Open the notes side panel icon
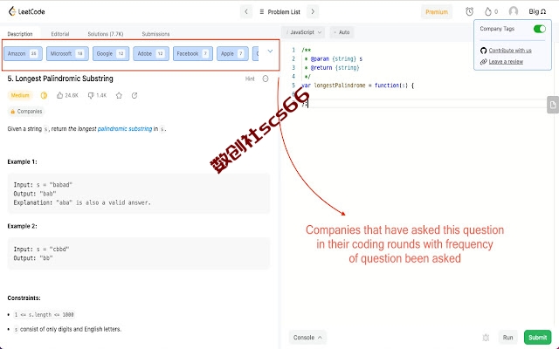559x349 pixels. pos(553,105)
